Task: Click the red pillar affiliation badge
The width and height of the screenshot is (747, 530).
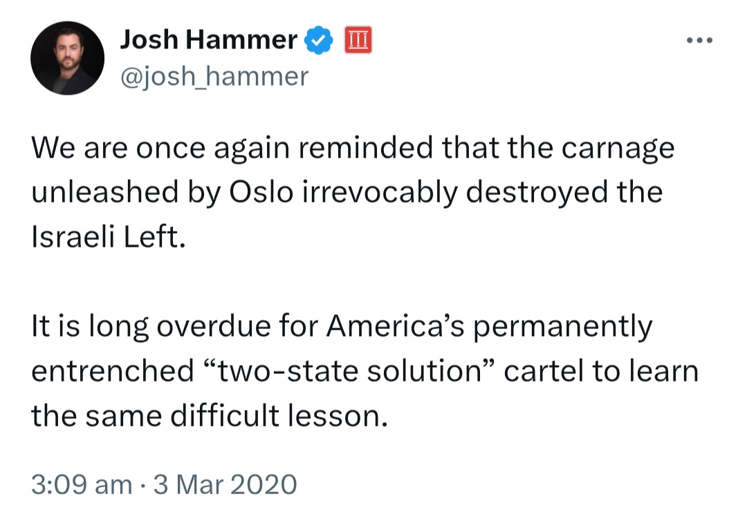Action: click(x=358, y=40)
